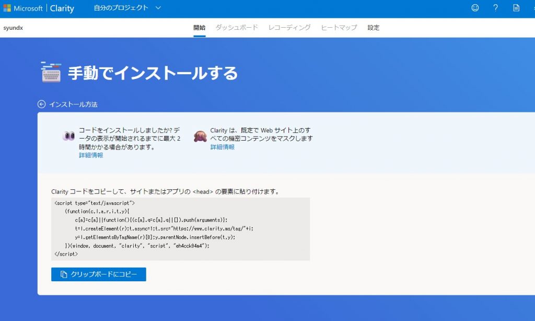Open the smiley feedback icon

coord(475,8)
